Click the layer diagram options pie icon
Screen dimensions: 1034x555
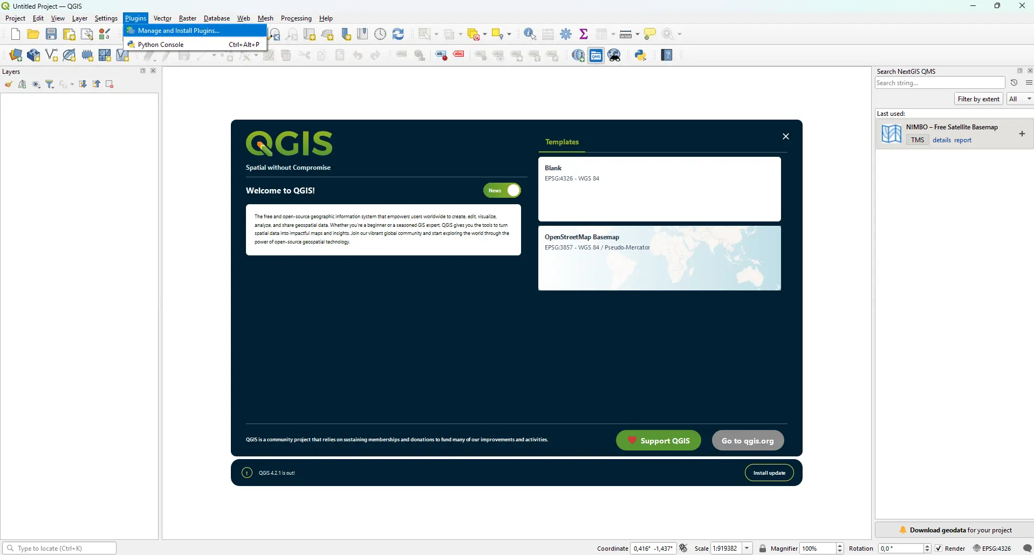click(420, 55)
